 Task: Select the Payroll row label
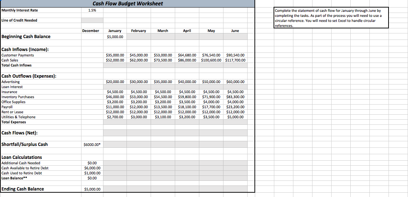click(x=7, y=107)
